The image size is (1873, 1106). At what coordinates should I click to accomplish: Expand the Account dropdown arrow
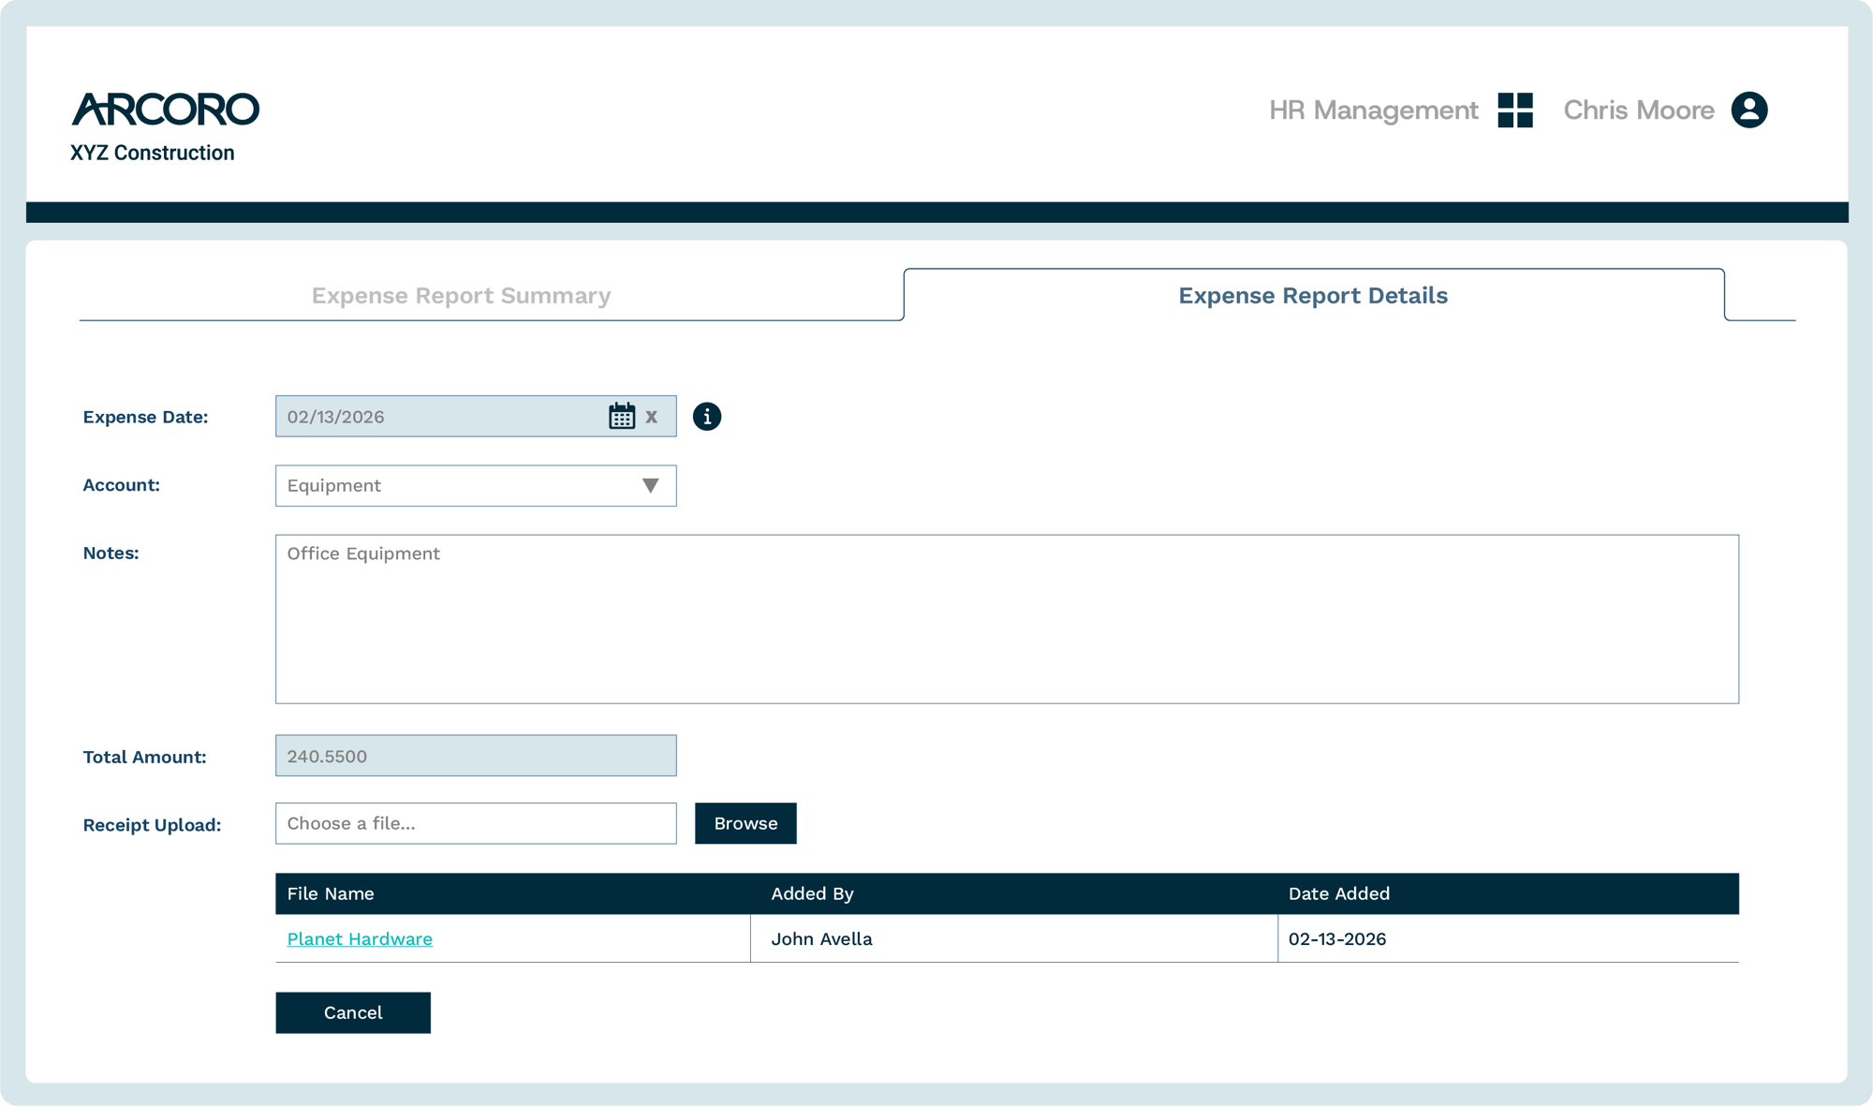(x=651, y=485)
